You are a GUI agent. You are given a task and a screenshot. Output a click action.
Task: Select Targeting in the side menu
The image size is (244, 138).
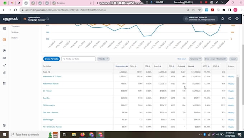15,26
